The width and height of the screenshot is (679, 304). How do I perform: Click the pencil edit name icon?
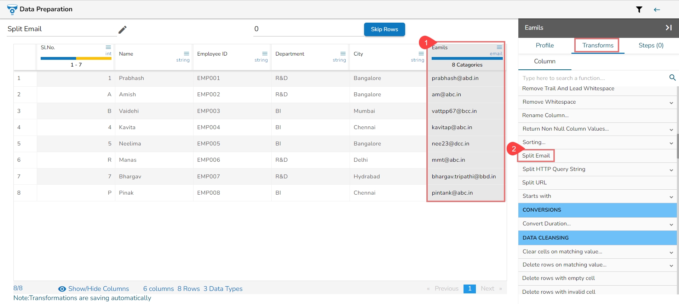(x=122, y=29)
